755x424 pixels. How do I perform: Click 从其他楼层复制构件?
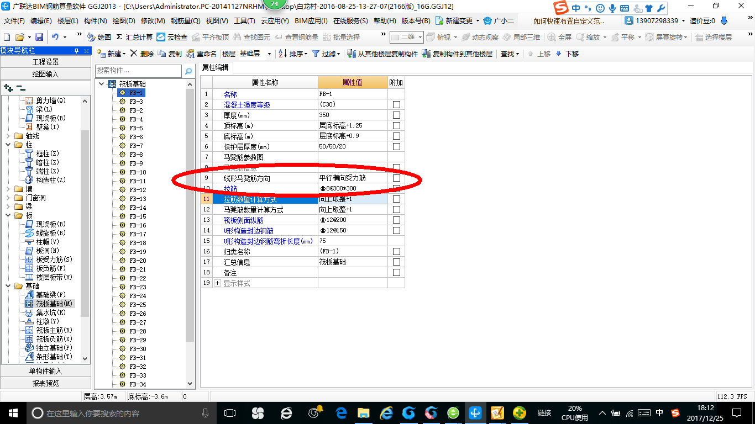[382, 54]
